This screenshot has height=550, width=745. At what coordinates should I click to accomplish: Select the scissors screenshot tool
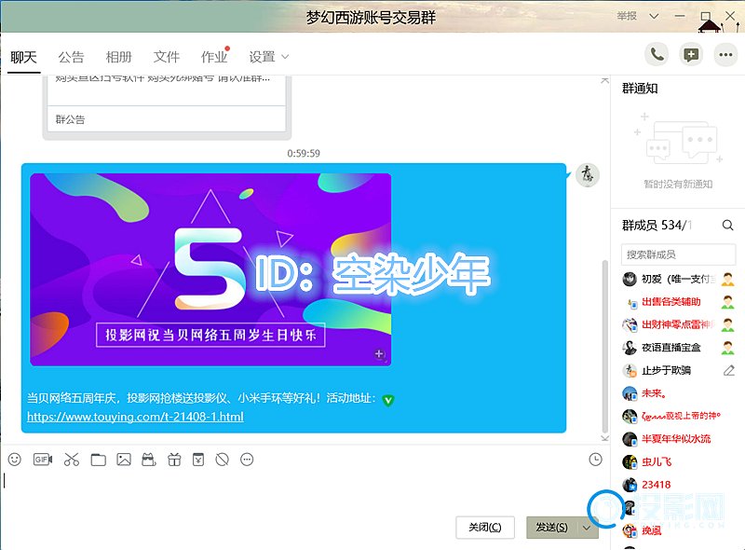click(x=72, y=460)
